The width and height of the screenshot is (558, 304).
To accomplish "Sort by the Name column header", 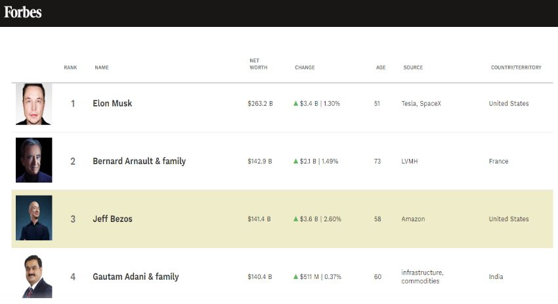I will click(x=102, y=68).
